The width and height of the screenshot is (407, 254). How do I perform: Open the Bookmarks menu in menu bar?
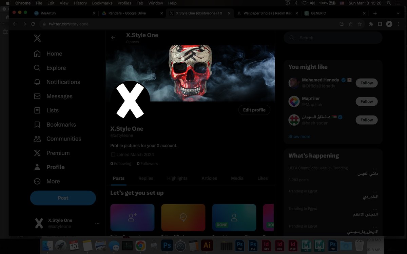point(102,3)
